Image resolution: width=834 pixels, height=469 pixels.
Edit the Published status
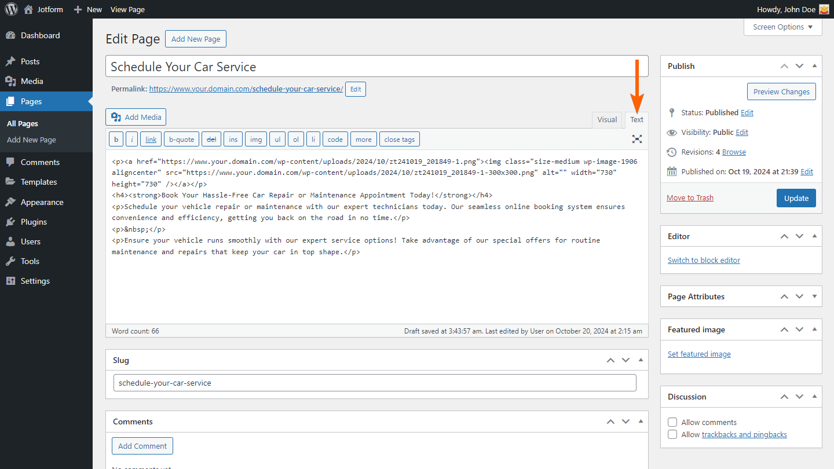tap(747, 112)
